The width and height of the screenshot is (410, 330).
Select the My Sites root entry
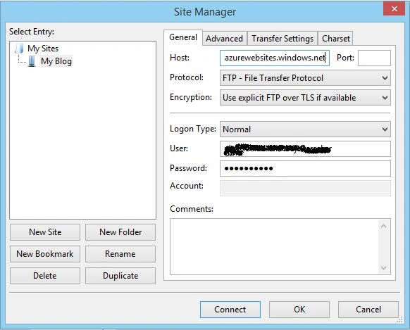[x=43, y=49]
